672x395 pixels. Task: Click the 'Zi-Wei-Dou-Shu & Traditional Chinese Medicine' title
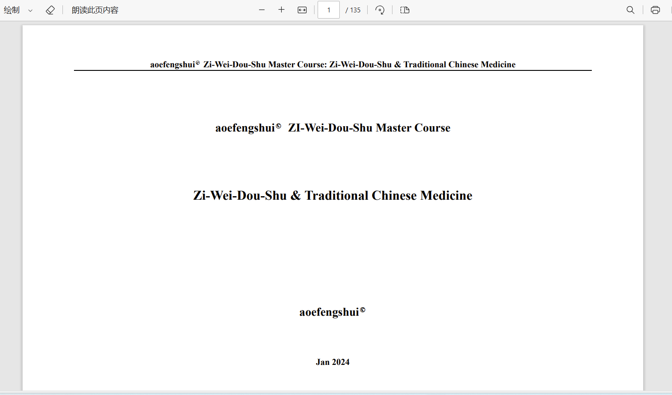[x=333, y=195]
